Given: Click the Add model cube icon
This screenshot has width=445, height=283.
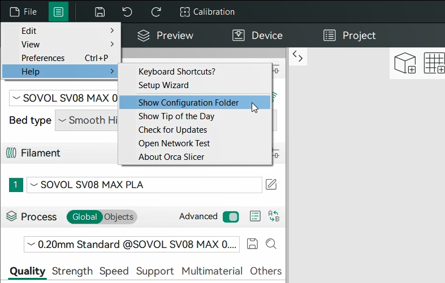Looking at the screenshot, I should pyautogui.click(x=405, y=63).
